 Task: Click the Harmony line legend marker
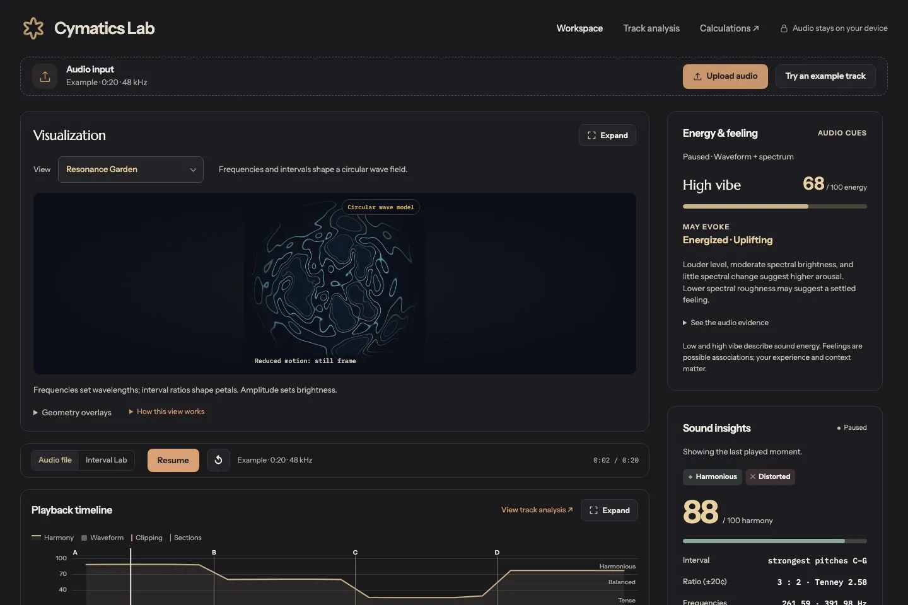click(36, 537)
